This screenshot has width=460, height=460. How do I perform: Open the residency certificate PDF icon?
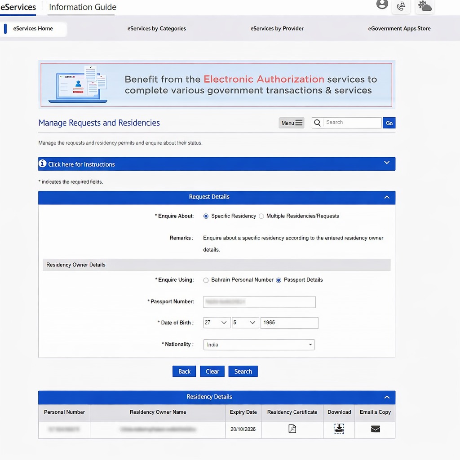(x=292, y=429)
